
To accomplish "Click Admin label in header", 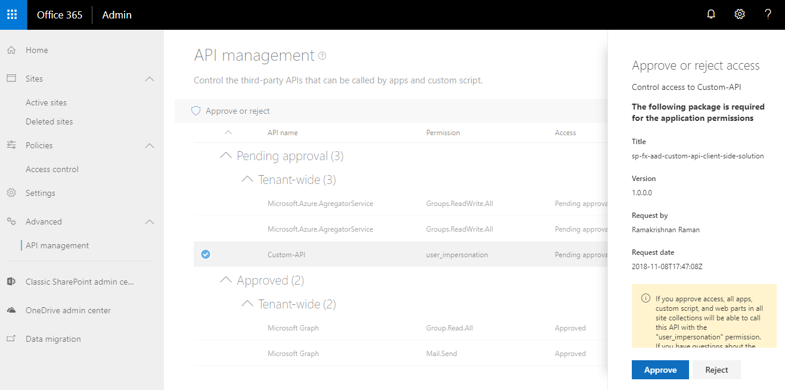I will coord(117,15).
